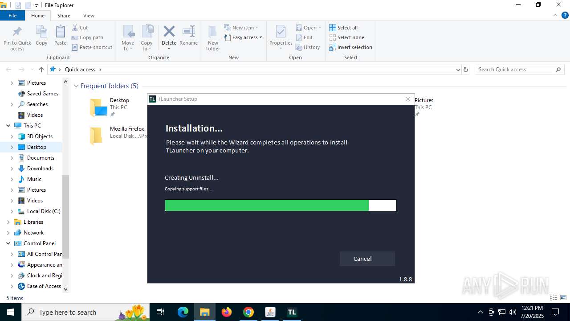Click the Paste ribbon icon
Image resolution: width=570 pixels, height=321 pixels.
tap(60, 36)
